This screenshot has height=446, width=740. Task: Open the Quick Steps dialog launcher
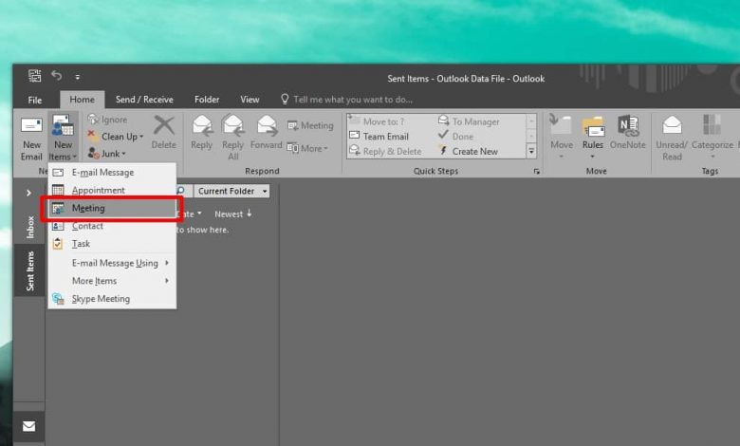pyautogui.click(x=537, y=172)
